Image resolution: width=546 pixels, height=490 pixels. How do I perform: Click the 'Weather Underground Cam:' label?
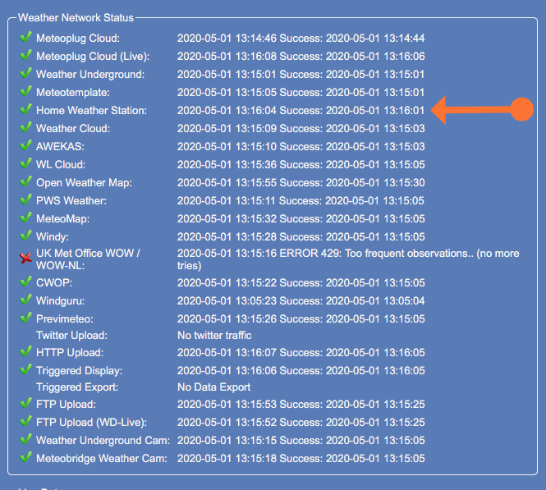[x=103, y=441]
